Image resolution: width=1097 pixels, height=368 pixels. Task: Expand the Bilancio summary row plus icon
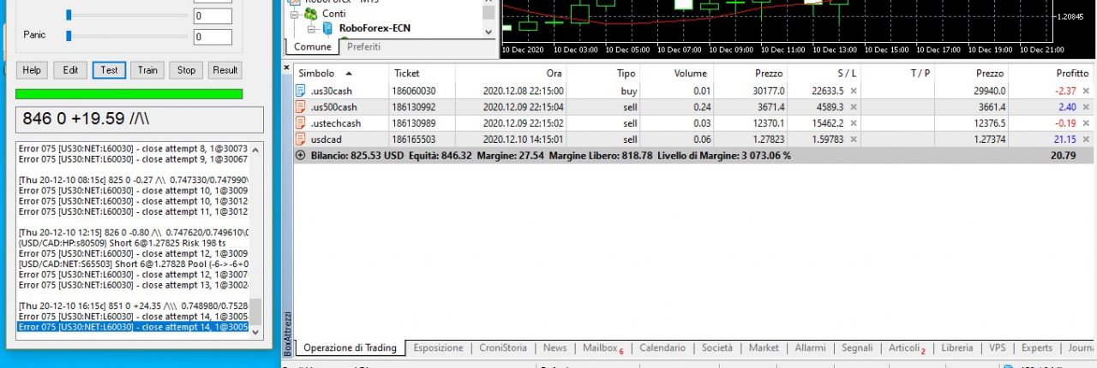coord(300,156)
